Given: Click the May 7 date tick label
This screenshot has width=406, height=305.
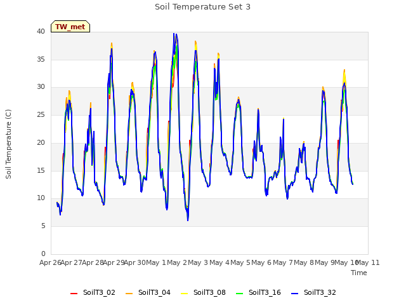Looking at the screenshot, I should click(x=283, y=262).
